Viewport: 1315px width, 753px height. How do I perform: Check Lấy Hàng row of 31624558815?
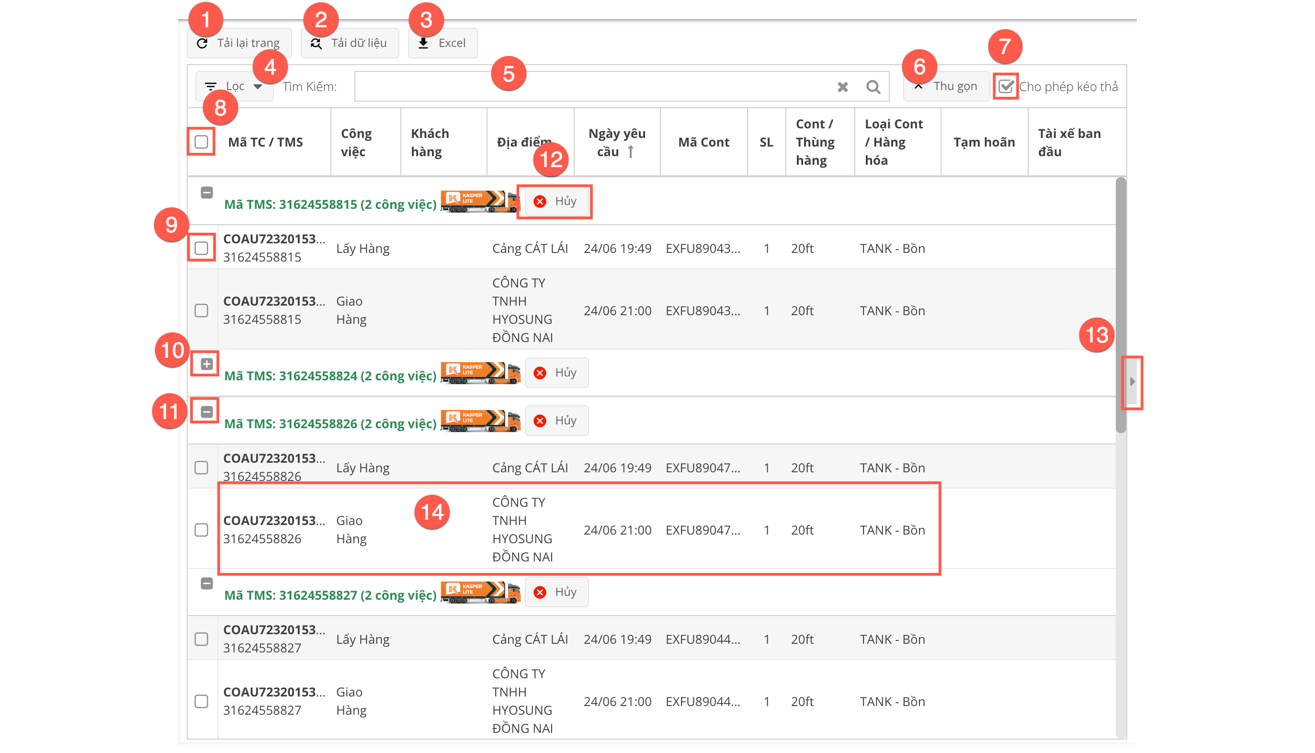pyautogui.click(x=202, y=248)
